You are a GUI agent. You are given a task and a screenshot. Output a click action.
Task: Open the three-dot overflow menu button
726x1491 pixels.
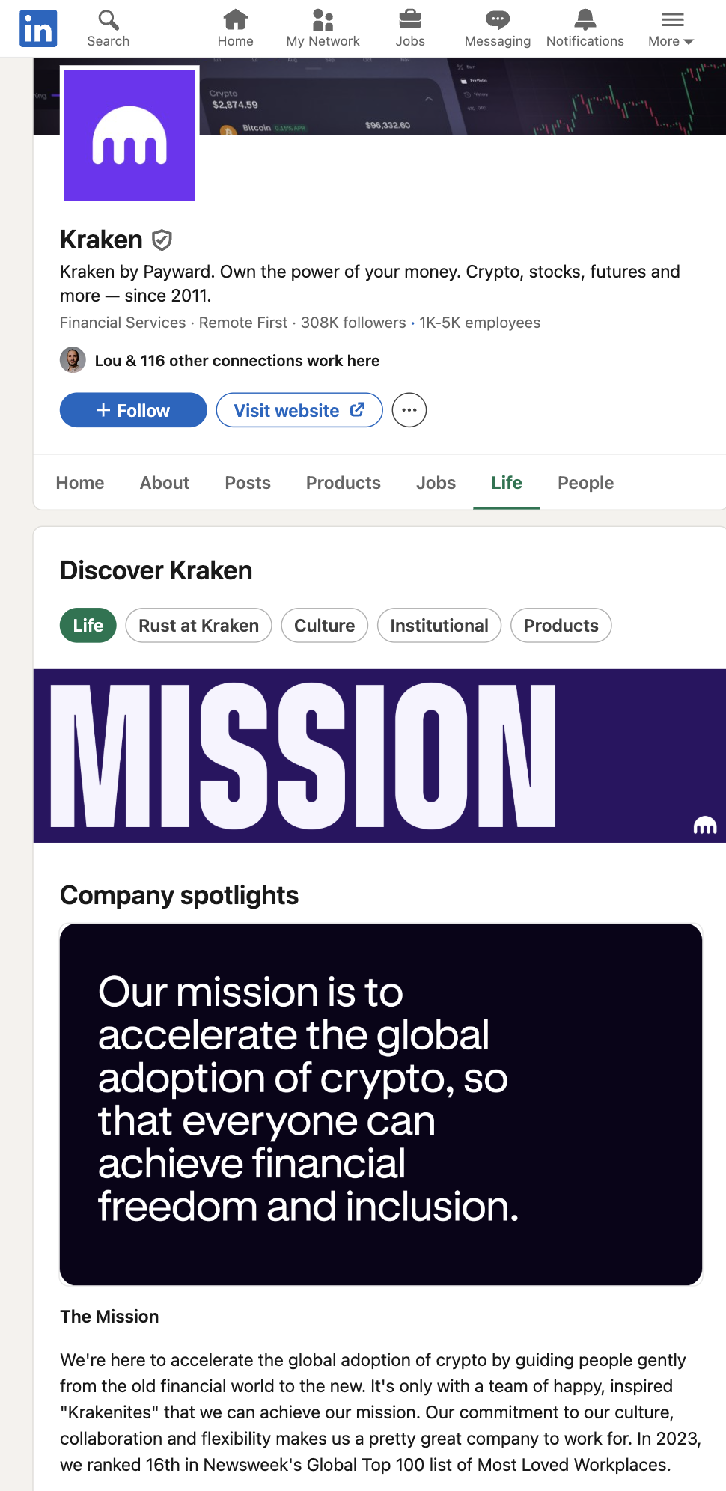coord(409,410)
